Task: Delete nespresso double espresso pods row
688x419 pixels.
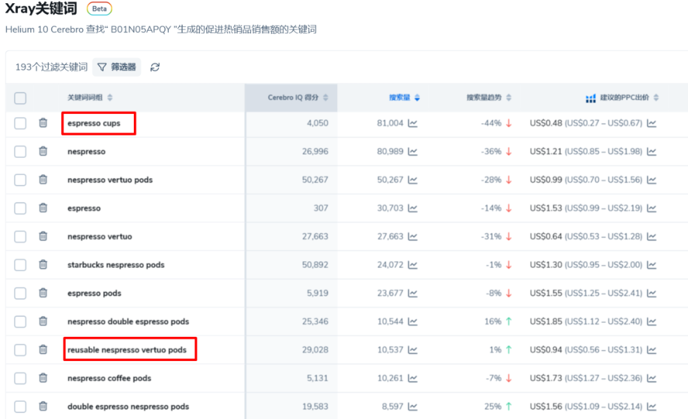Action: point(43,321)
